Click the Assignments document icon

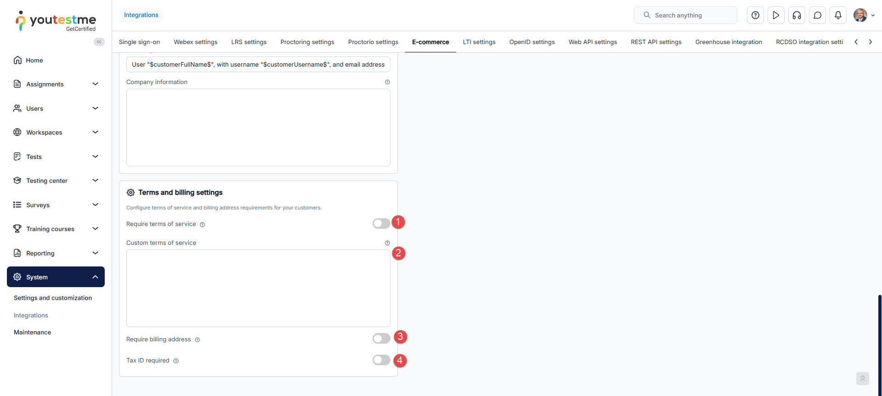[x=17, y=84]
